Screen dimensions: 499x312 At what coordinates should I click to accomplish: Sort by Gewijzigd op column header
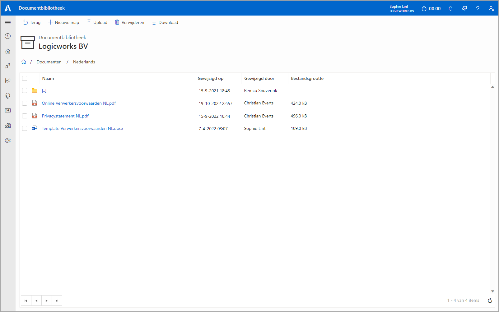[210, 78]
